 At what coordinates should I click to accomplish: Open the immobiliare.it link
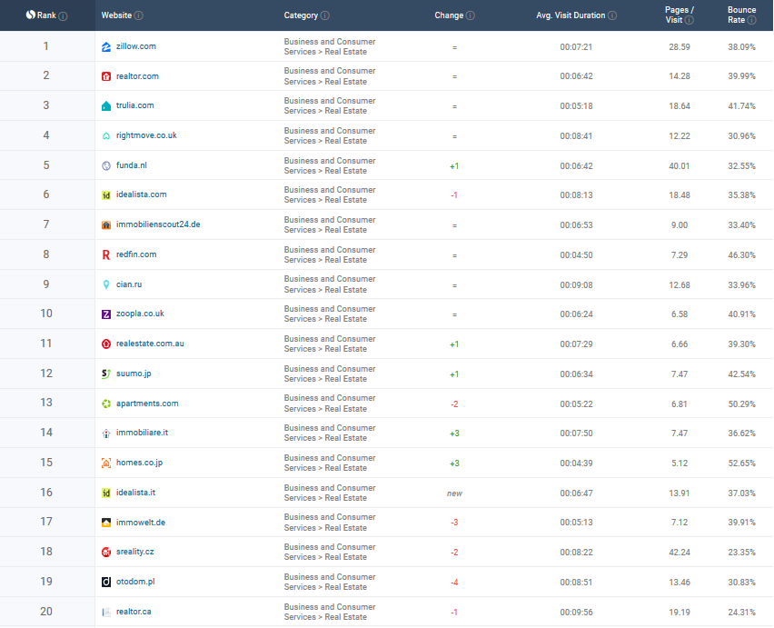pyautogui.click(x=142, y=433)
